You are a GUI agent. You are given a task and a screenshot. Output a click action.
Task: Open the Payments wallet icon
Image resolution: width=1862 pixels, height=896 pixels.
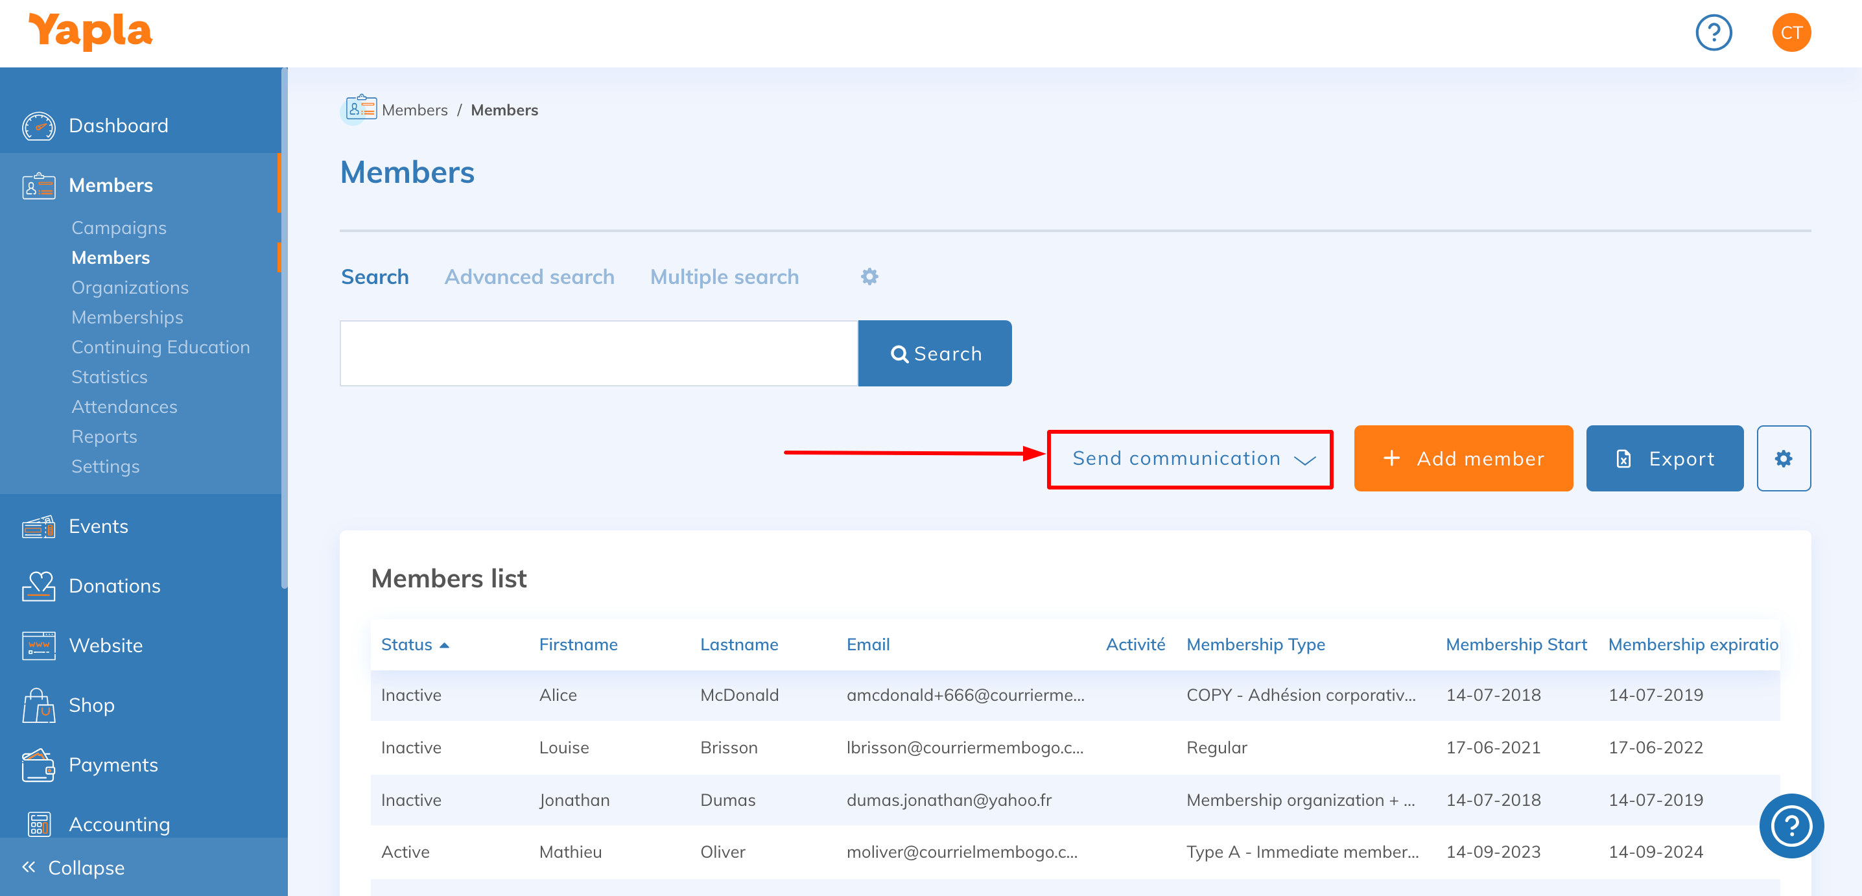[x=38, y=764]
